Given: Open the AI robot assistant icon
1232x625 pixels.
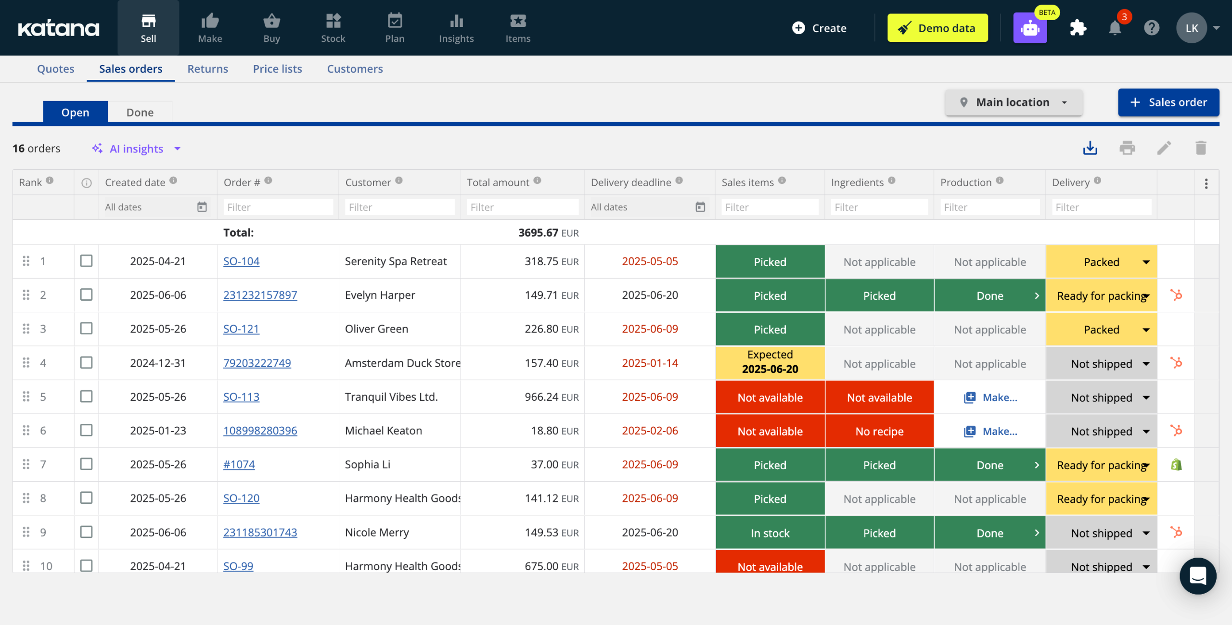Looking at the screenshot, I should (x=1030, y=28).
